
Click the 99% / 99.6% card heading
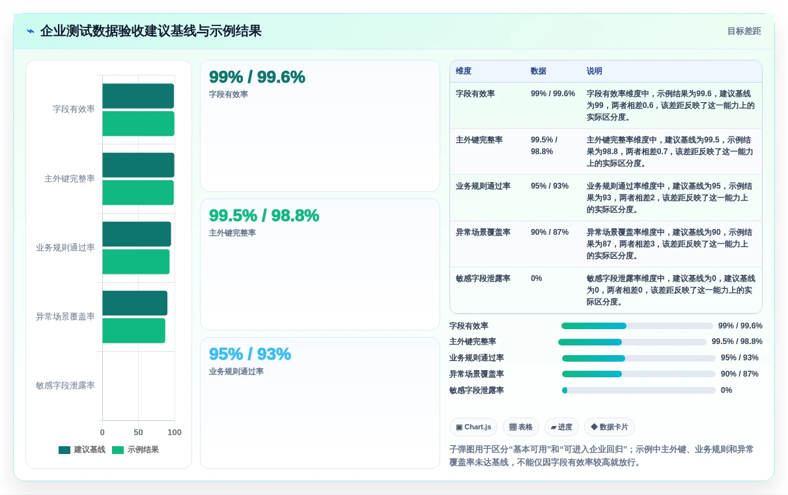coord(257,77)
